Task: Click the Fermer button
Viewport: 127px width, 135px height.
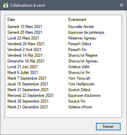Action: tap(108, 127)
